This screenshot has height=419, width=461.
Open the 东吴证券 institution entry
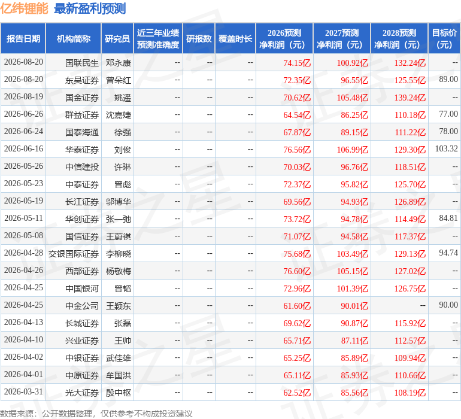[x=82, y=80]
